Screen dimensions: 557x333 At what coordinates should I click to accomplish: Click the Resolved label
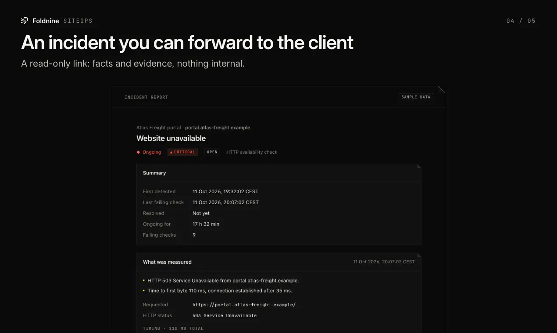tap(154, 213)
